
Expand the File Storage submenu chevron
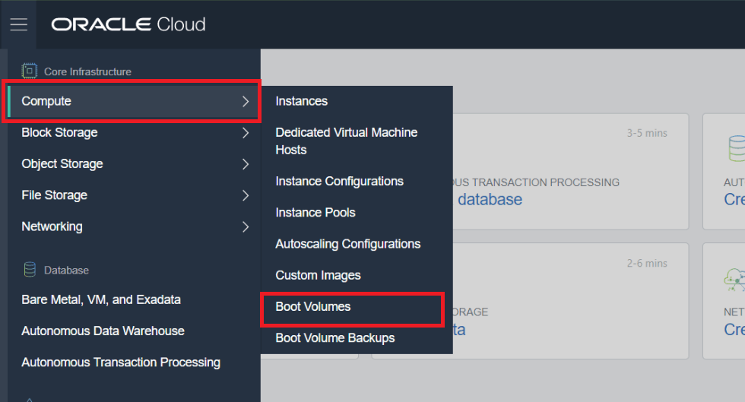pos(245,195)
